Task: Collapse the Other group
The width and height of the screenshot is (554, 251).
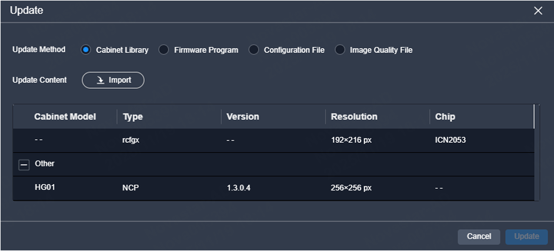Action: point(24,165)
